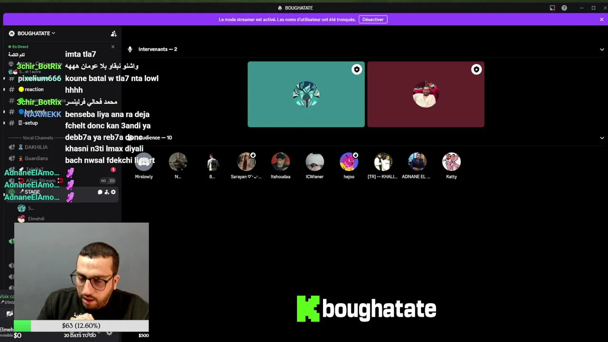Open audience member hejoo avatar
The image size is (608, 342).
click(349, 162)
